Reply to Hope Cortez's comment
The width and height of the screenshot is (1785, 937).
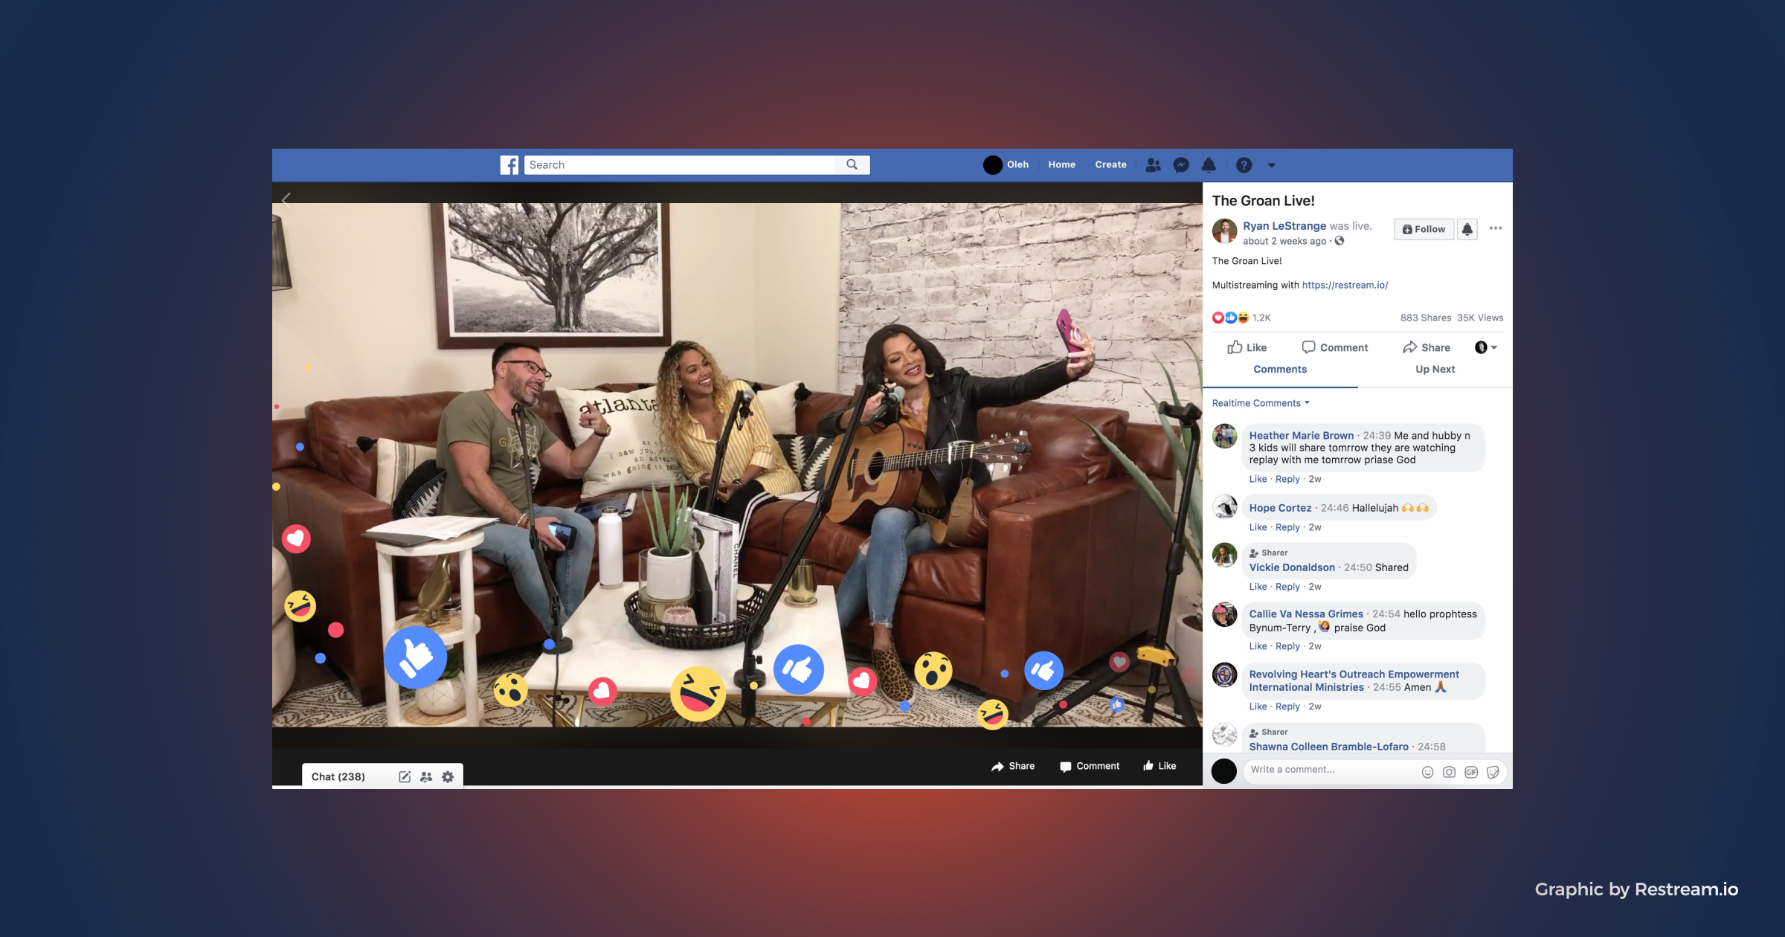pos(1287,527)
